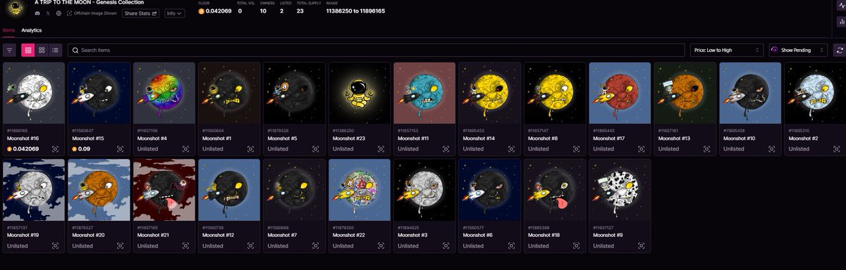The image size is (846, 270).
Task: Open the bar chart sidebar icon
Action: [x=841, y=22]
